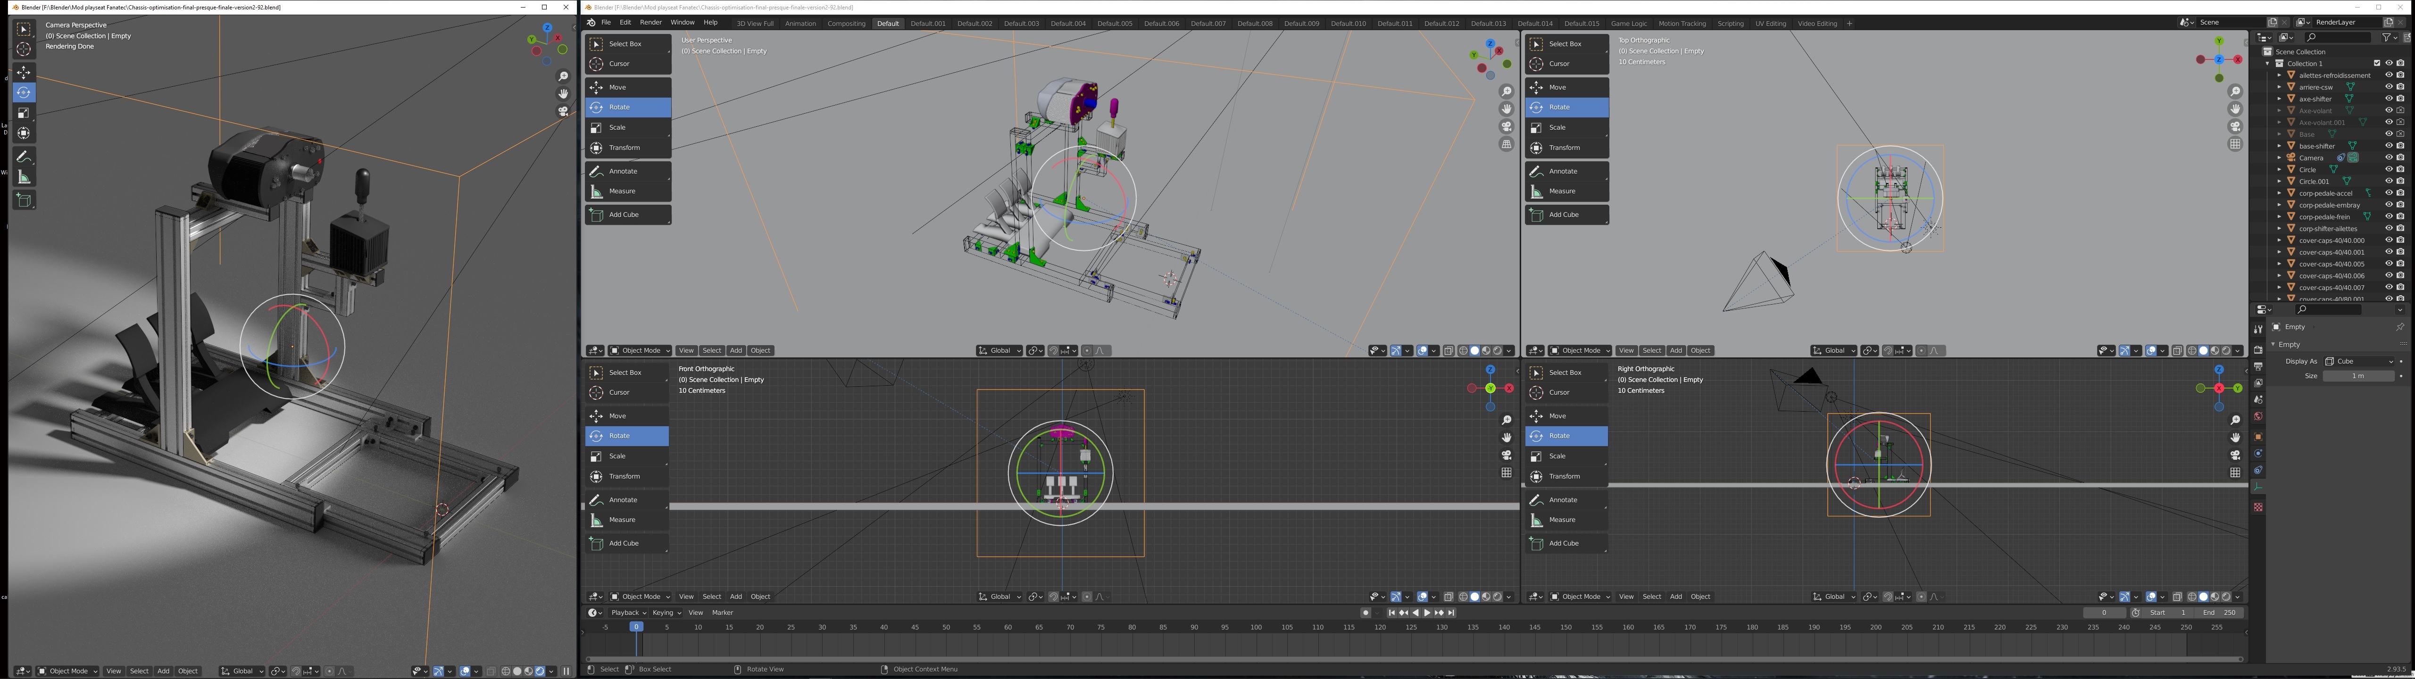Hide ailettes-refroidissement with its eye icon
The height and width of the screenshot is (679, 2415).
[x=2389, y=75]
